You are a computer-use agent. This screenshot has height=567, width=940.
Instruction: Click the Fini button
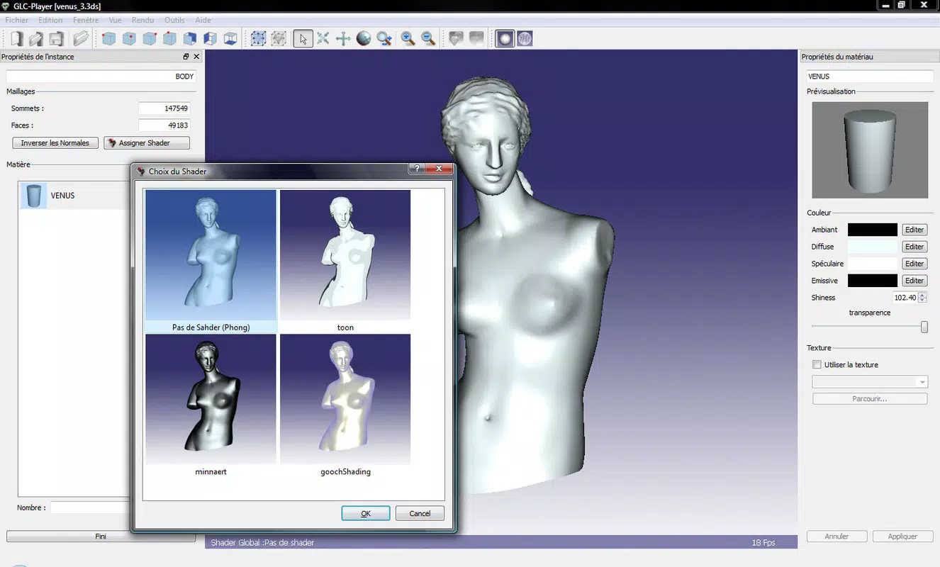(101, 537)
